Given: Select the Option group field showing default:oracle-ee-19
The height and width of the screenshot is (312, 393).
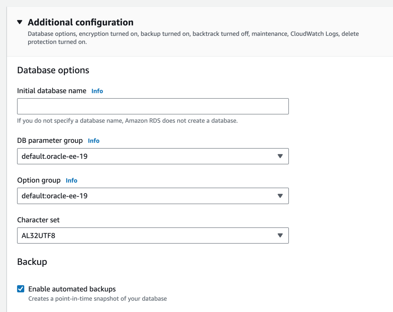Looking at the screenshot, I should [153, 196].
